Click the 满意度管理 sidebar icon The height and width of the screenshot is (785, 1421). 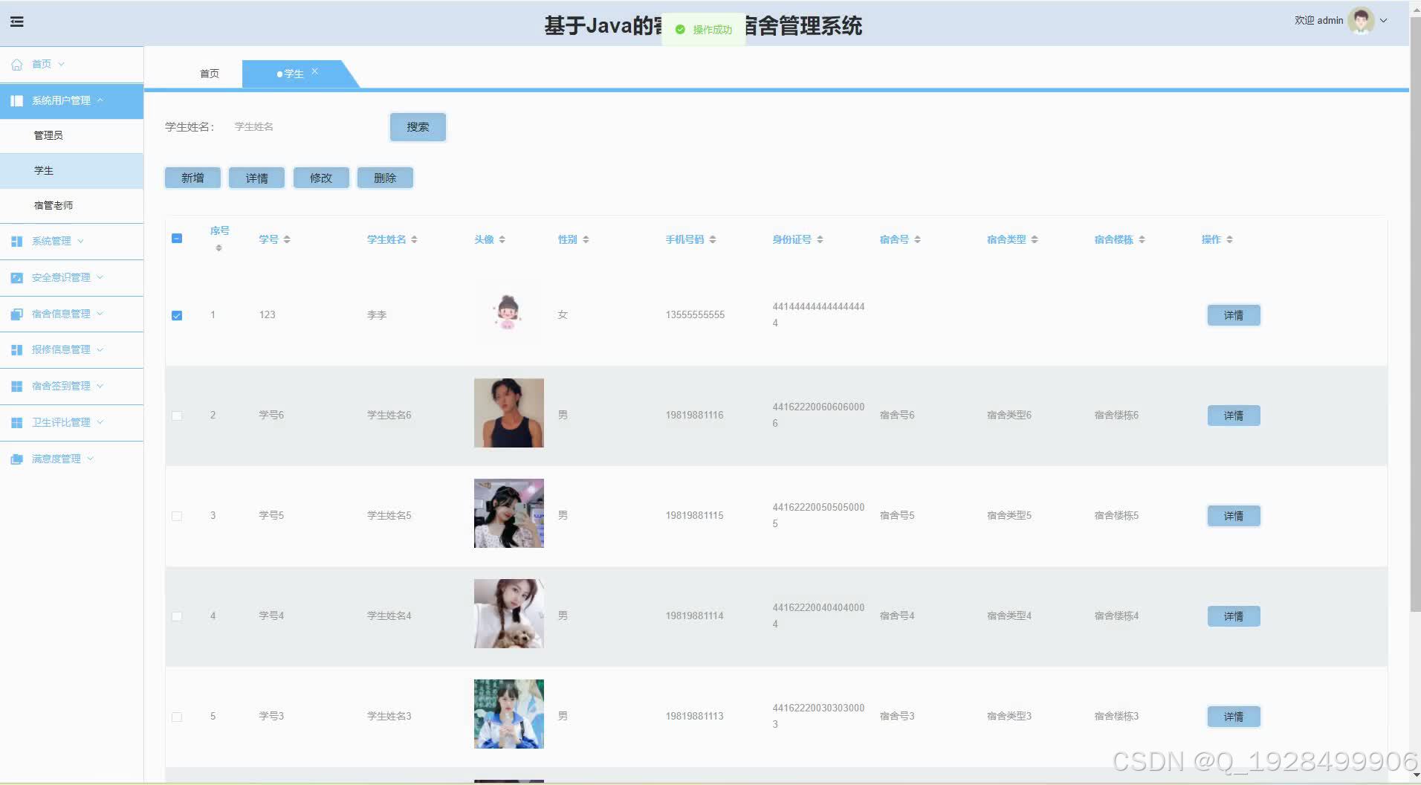pos(16,459)
